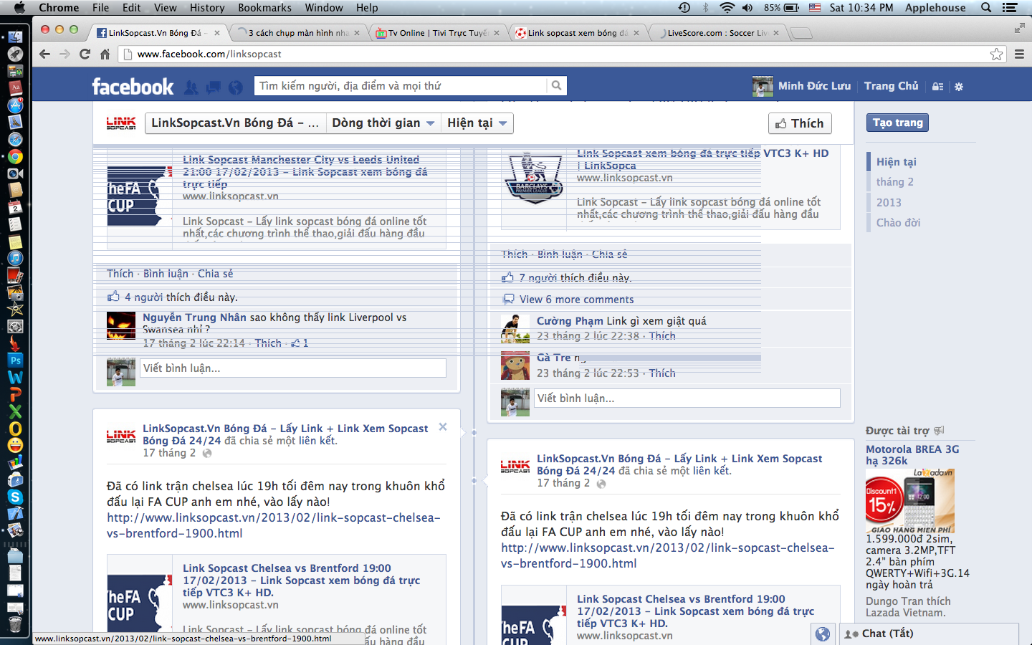Image resolution: width=1032 pixels, height=645 pixels.
Task: Select 2013 in timeline sidebar
Action: pyautogui.click(x=889, y=202)
